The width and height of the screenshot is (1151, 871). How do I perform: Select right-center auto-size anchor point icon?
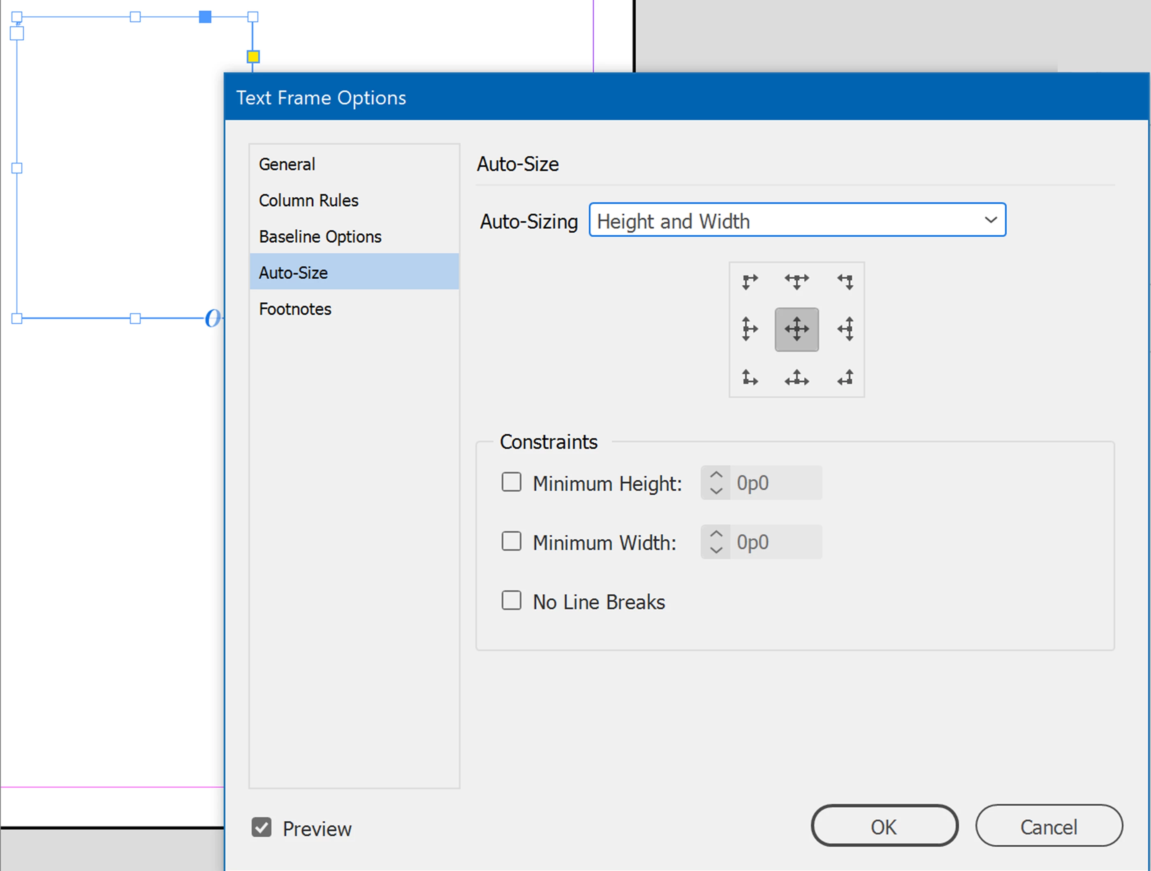point(845,329)
